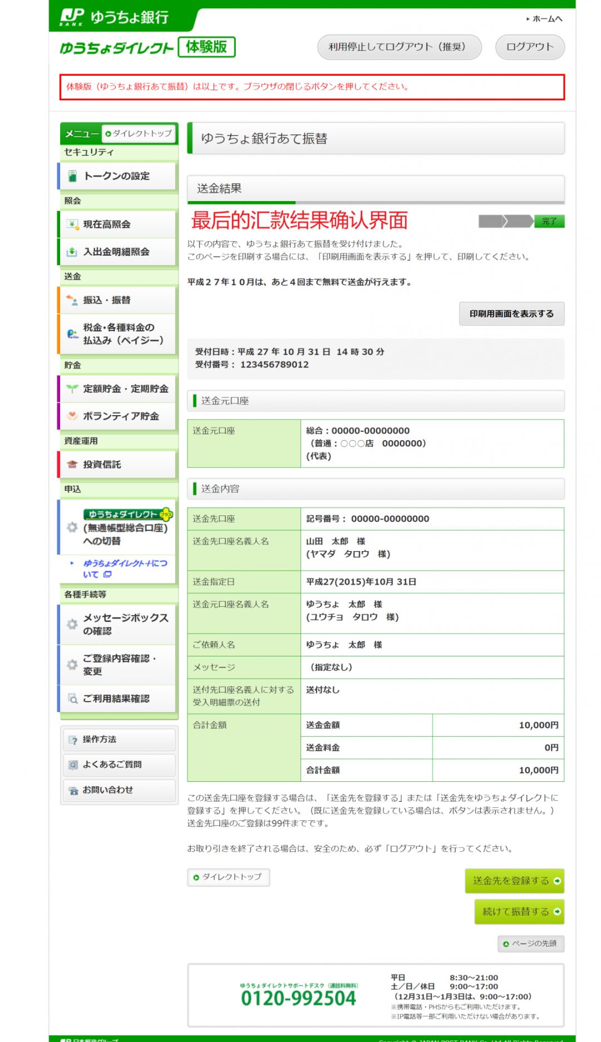Open ご利用結果確認 menu item

pyautogui.click(x=117, y=698)
